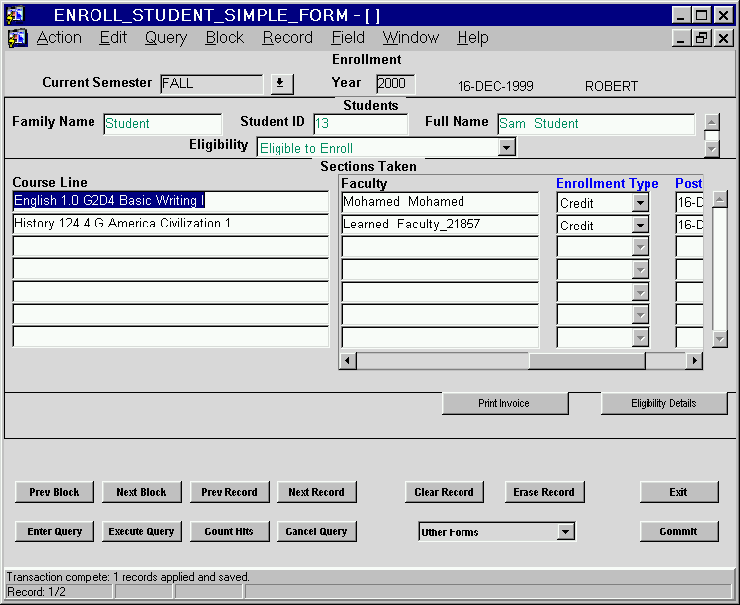Expand Enrollment Type dropdown for History row
The height and width of the screenshot is (605, 740).
tap(640, 226)
